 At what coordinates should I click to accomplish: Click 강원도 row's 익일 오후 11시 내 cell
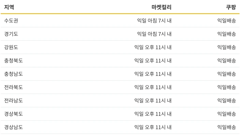[153, 47]
